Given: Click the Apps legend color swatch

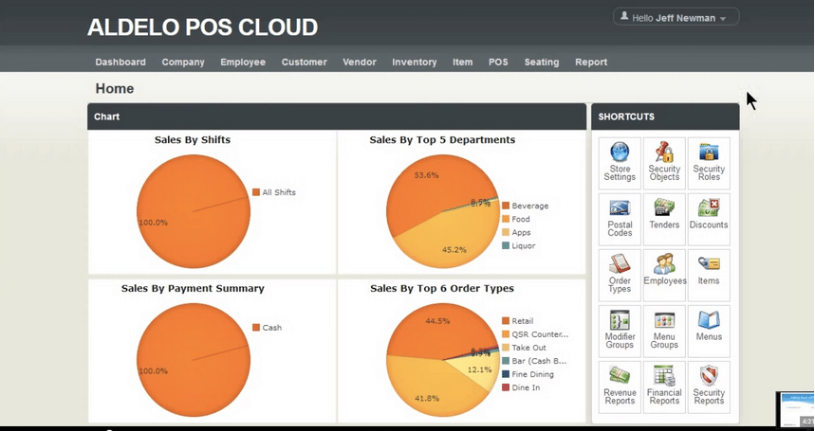Looking at the screenshot, I should pyautogui.click(x=506, y=232).
